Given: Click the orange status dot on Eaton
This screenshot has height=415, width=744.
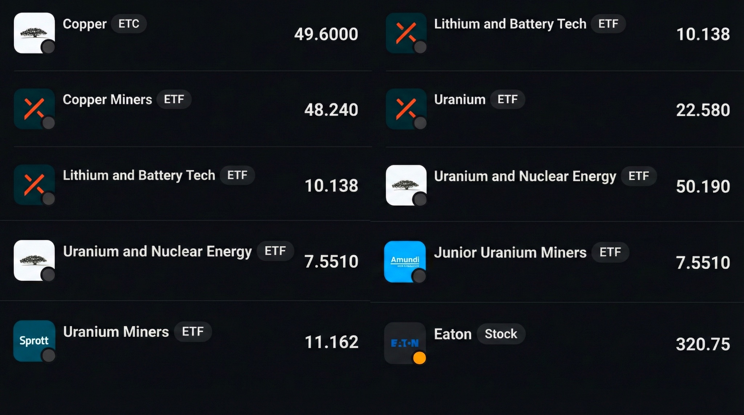Looking at the screenshot, I should point(420,358).
